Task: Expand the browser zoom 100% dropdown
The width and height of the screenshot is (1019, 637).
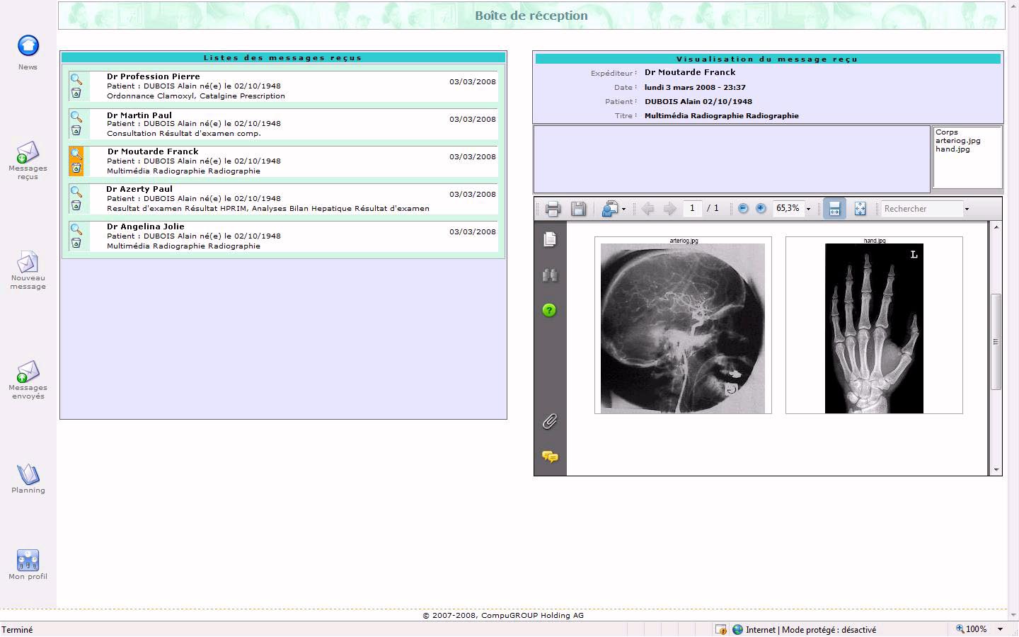Action: tap(1000, 629)
